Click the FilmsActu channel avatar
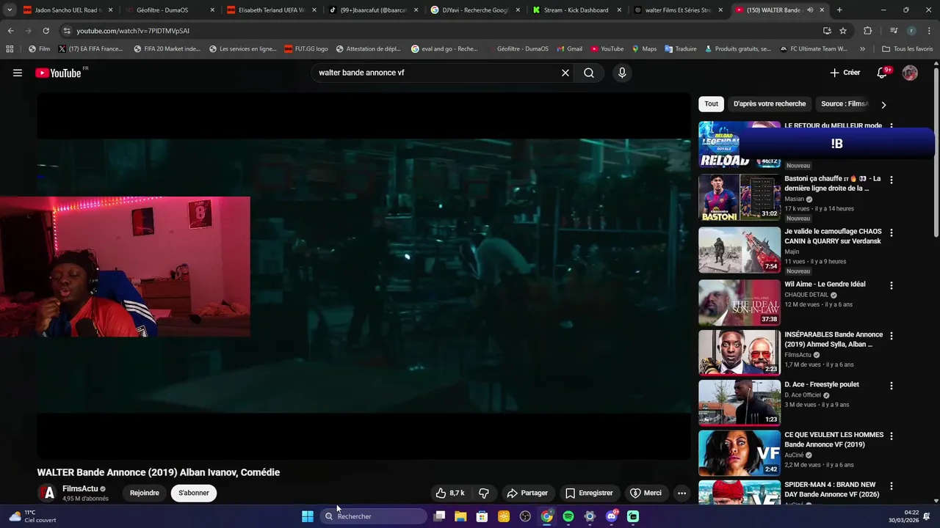 pos(47,493)
